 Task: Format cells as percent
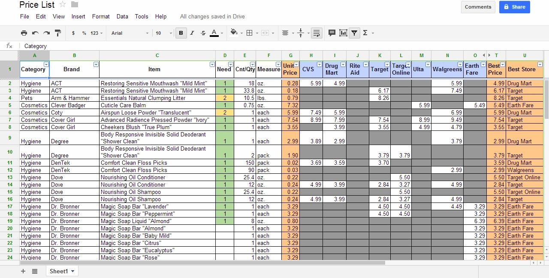pyautogui.click(x=84, y=33)
